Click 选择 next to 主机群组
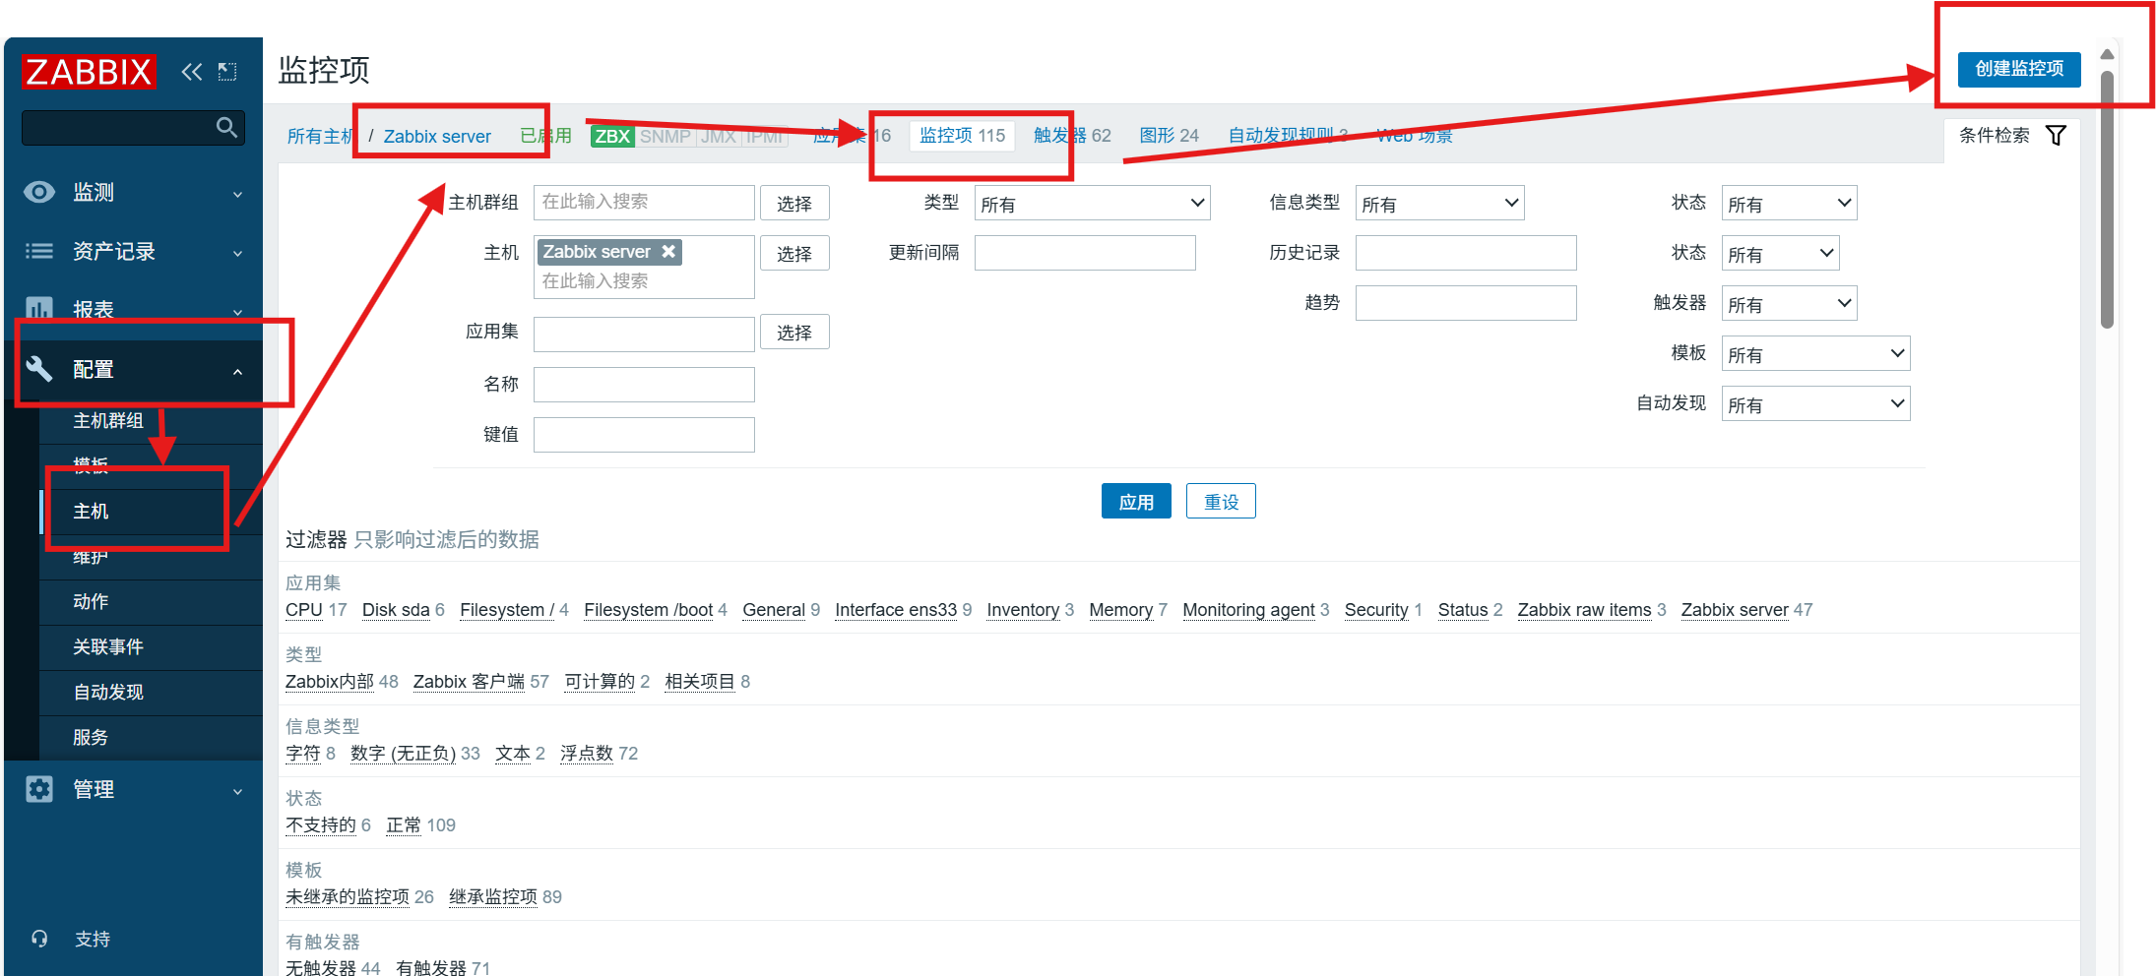 (794, 203)
